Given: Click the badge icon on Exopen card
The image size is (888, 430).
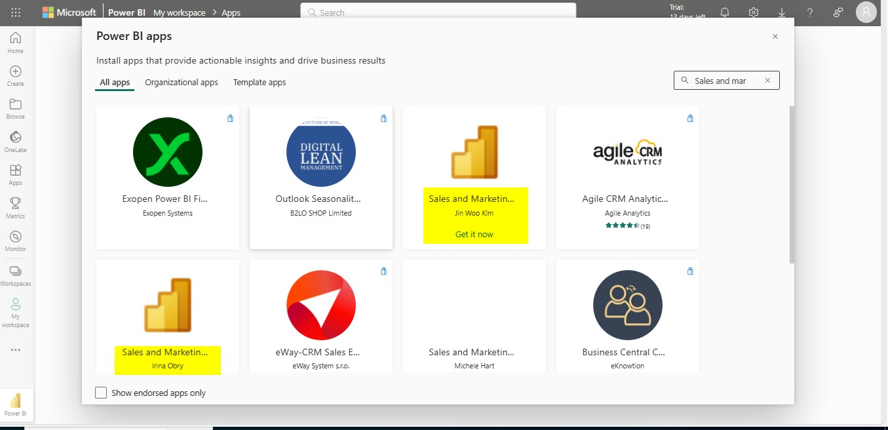Looking at the screenshot, I should point(230,119).
